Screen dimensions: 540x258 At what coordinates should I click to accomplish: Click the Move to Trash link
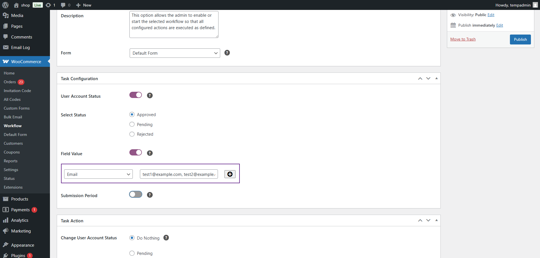click(x=463, y=39)
